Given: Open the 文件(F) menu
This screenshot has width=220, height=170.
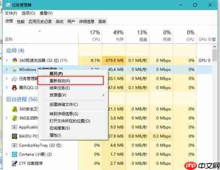Looking at the screenshot, I should point(11,13).
